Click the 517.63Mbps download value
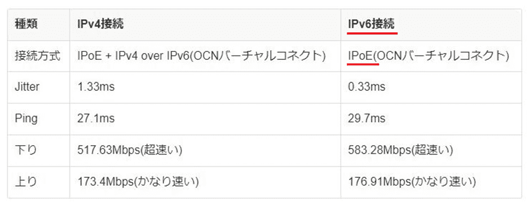Viewport: 530px width, 205px height. click(x=130, y=150)
